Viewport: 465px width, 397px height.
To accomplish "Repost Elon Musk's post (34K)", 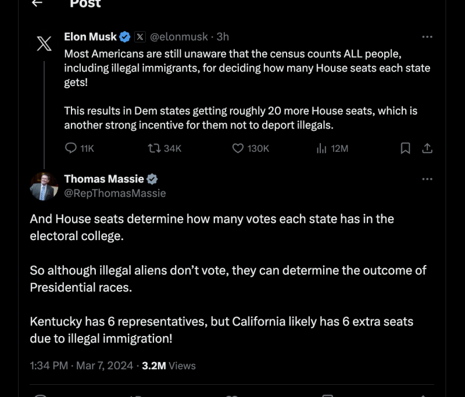I will (155, 148).
